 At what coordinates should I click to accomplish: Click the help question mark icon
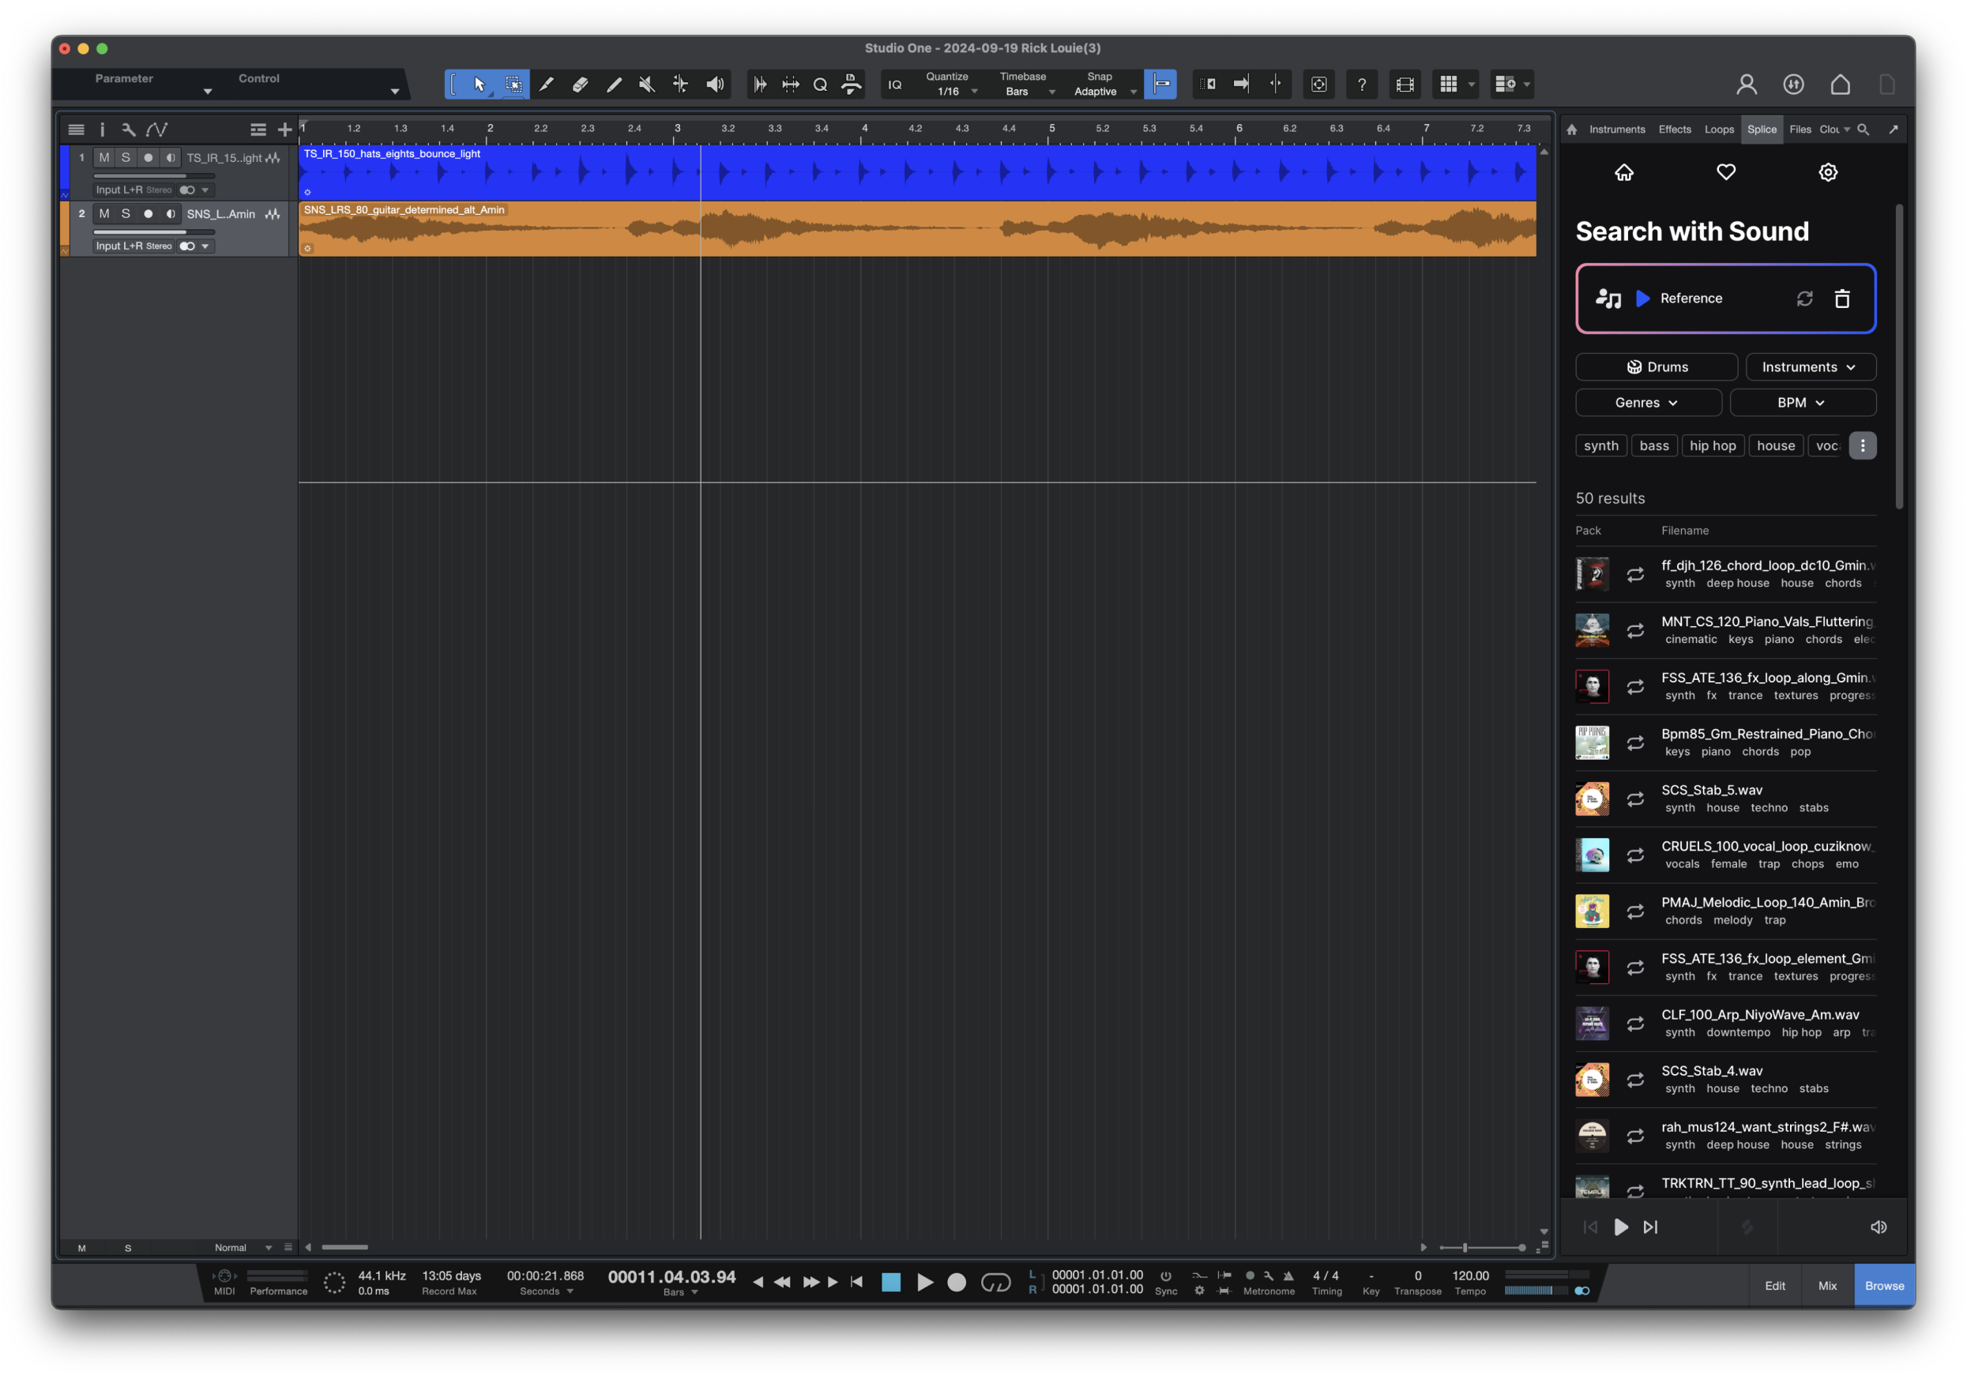point(1361,84)
